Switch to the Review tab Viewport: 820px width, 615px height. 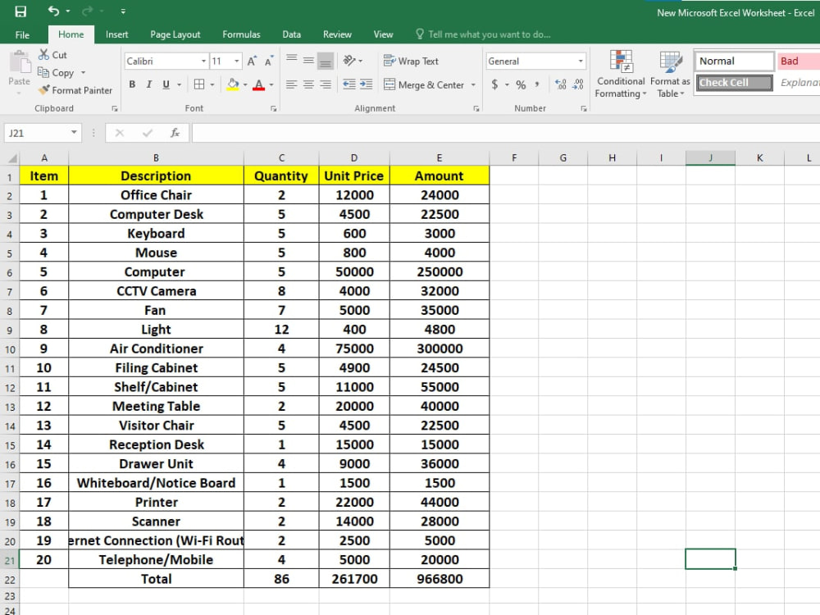point(337,34)
